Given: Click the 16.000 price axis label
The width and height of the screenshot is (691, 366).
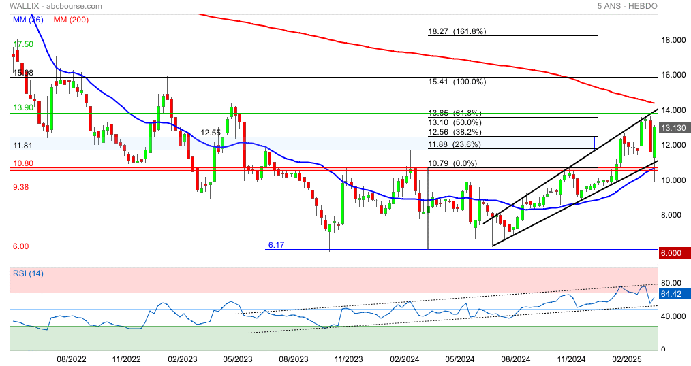Looking at the screenshot, I should [674, 76].
